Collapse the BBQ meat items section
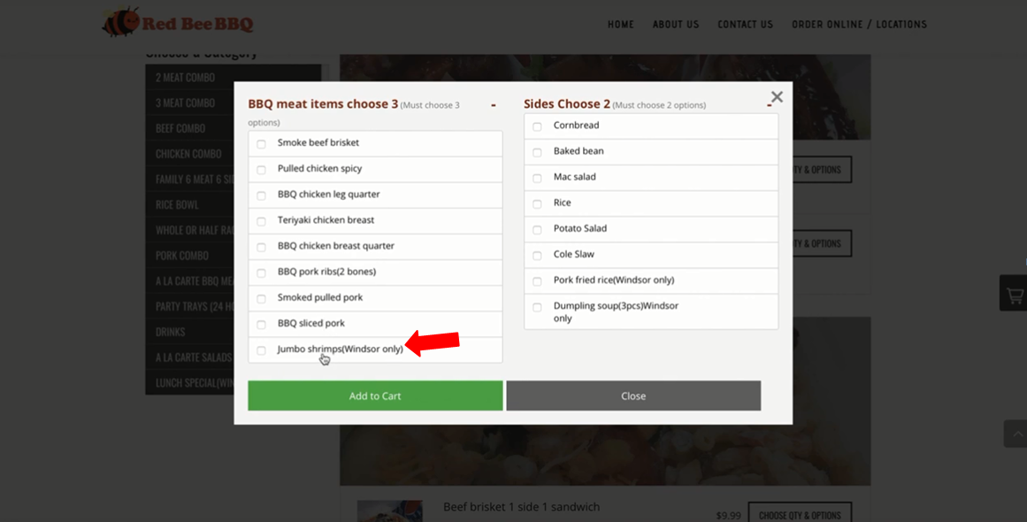 [493, 104]
